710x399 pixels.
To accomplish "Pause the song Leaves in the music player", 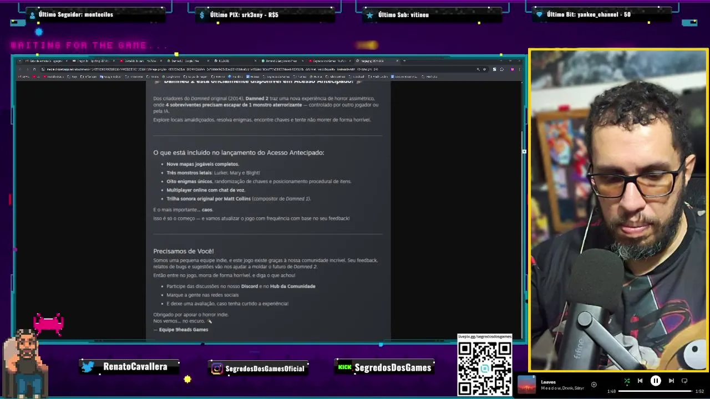I will (x=655, y=381).
